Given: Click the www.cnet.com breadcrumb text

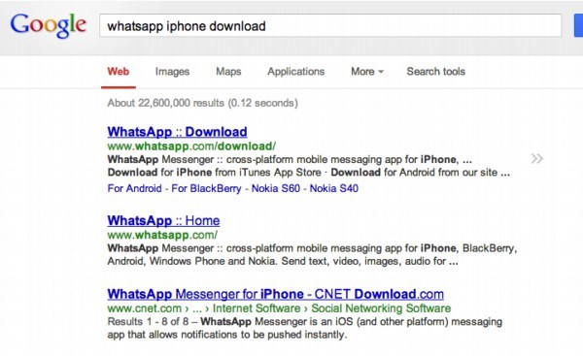Looking at the screenshot, I should tap(144, 308).
